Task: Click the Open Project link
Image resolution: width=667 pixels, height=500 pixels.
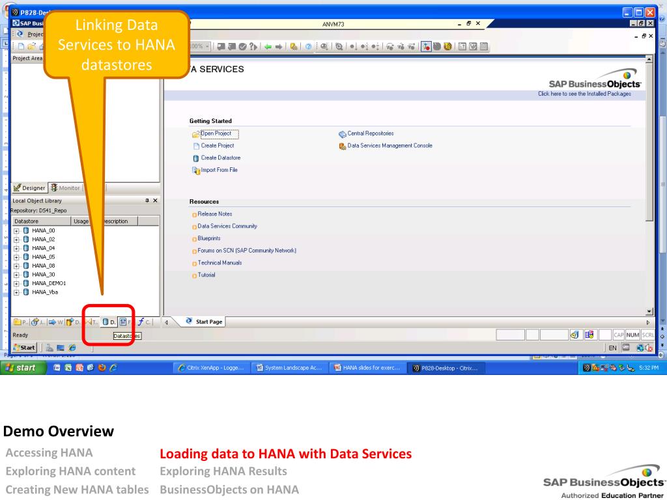Action: (216, 133)
